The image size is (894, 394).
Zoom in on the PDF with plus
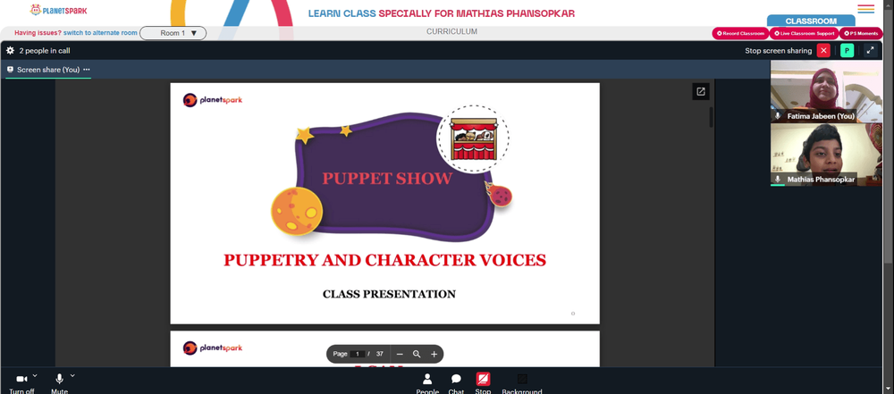[434, 354]
